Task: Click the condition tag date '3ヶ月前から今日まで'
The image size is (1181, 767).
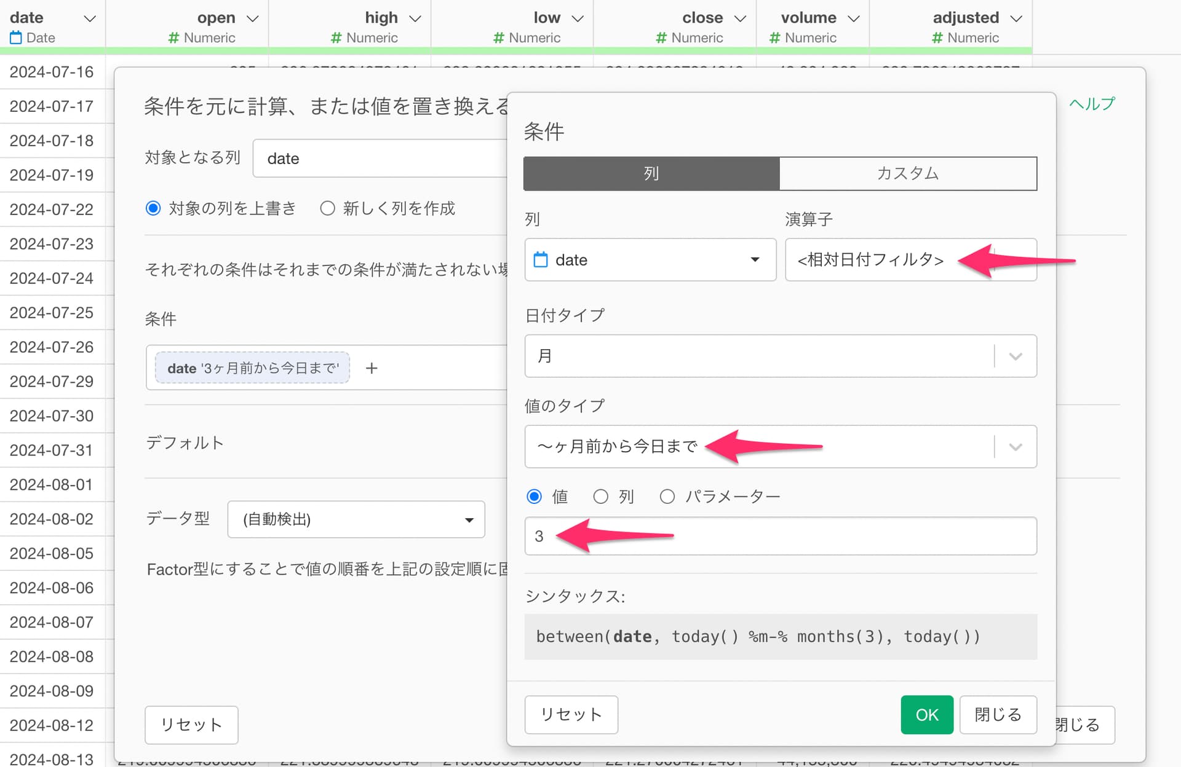Action: pos(252,368)
